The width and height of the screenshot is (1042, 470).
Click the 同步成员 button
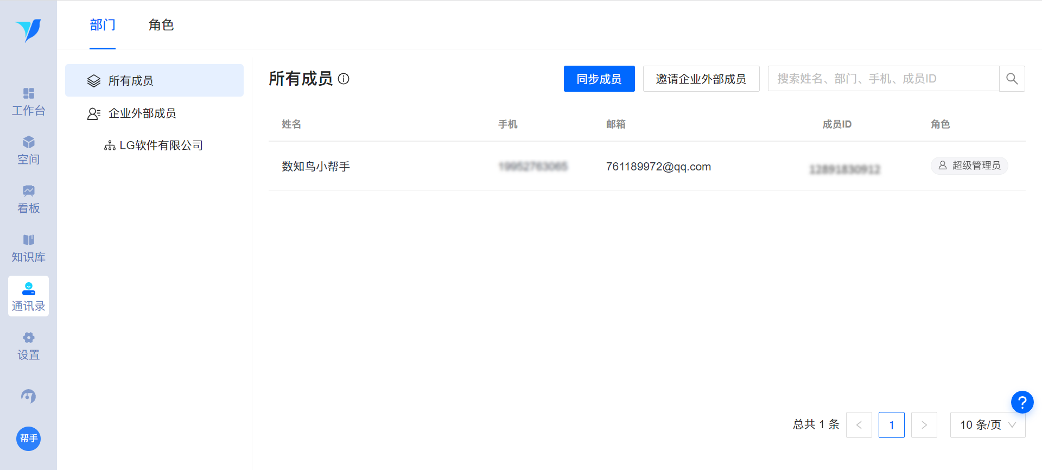[599, 79]
